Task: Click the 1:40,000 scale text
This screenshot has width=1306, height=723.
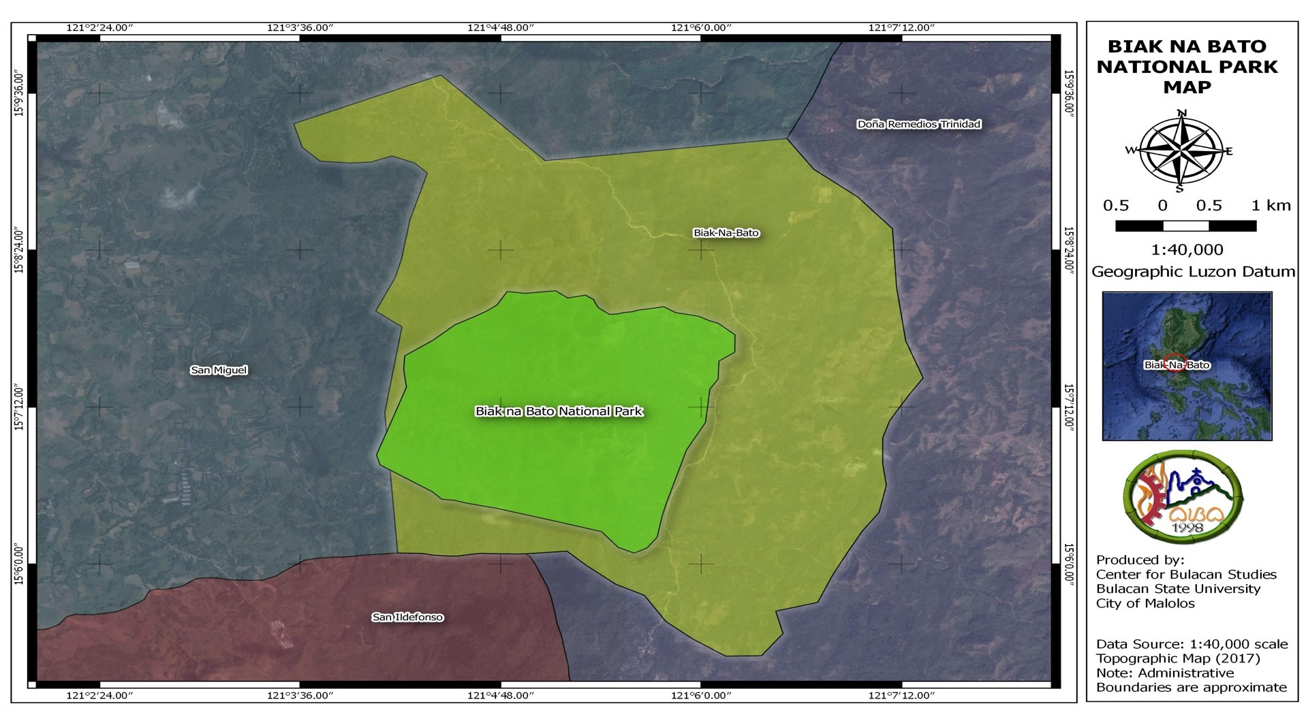Action: 1186,250
